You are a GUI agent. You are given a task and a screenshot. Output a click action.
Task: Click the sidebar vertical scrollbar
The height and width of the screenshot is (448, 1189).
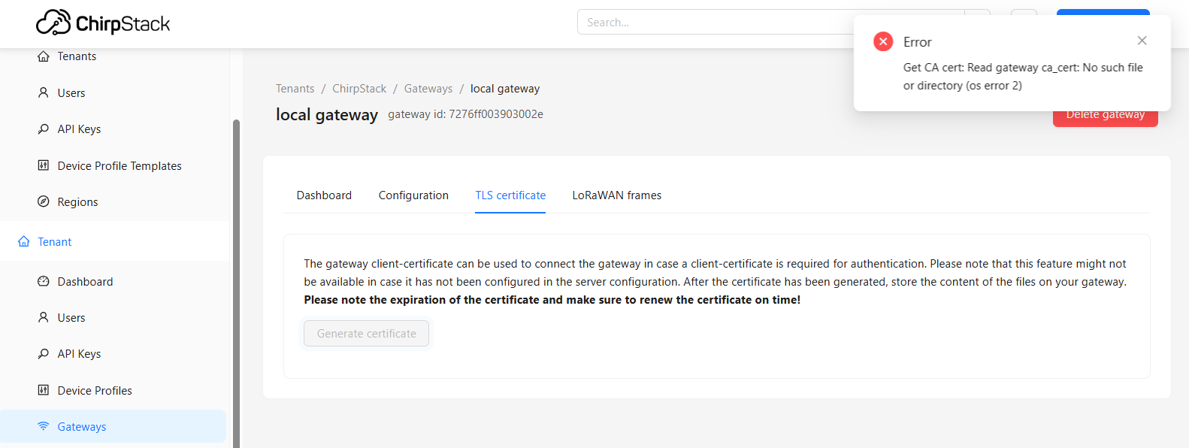(x=236, y=283)
